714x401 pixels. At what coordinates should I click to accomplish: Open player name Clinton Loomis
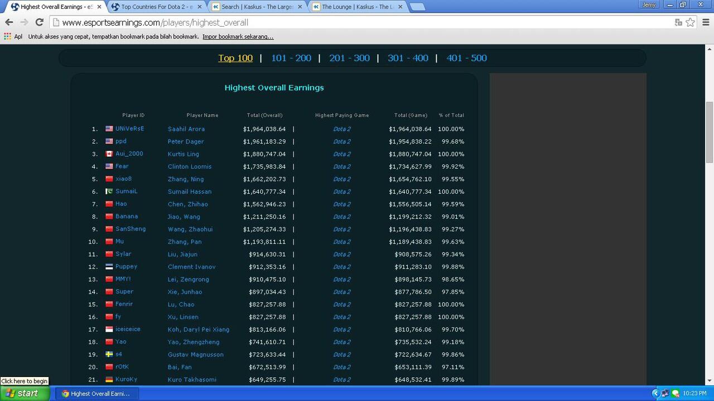pos(190,167)
